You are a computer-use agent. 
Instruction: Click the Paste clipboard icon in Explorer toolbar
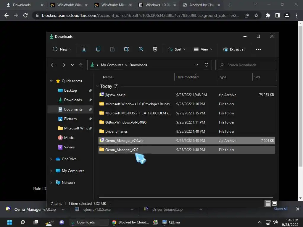tap(112, 49)
